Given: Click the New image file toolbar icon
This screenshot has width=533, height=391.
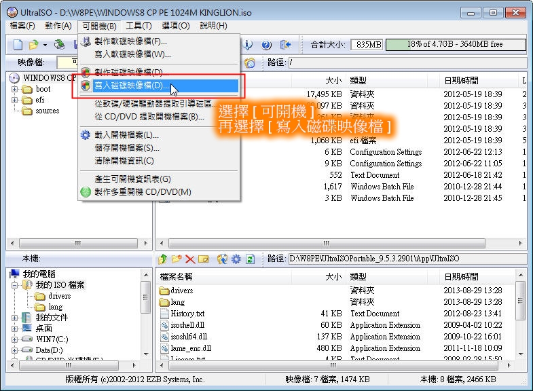Looking at the screenshot, I should click(x=18, y=45).
